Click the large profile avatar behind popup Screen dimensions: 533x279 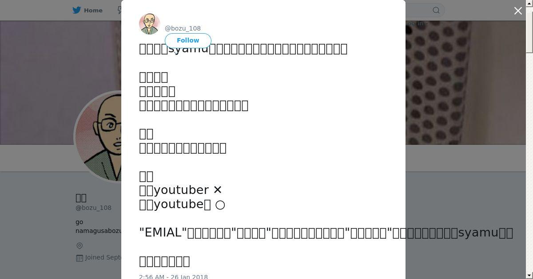point(98,136)
